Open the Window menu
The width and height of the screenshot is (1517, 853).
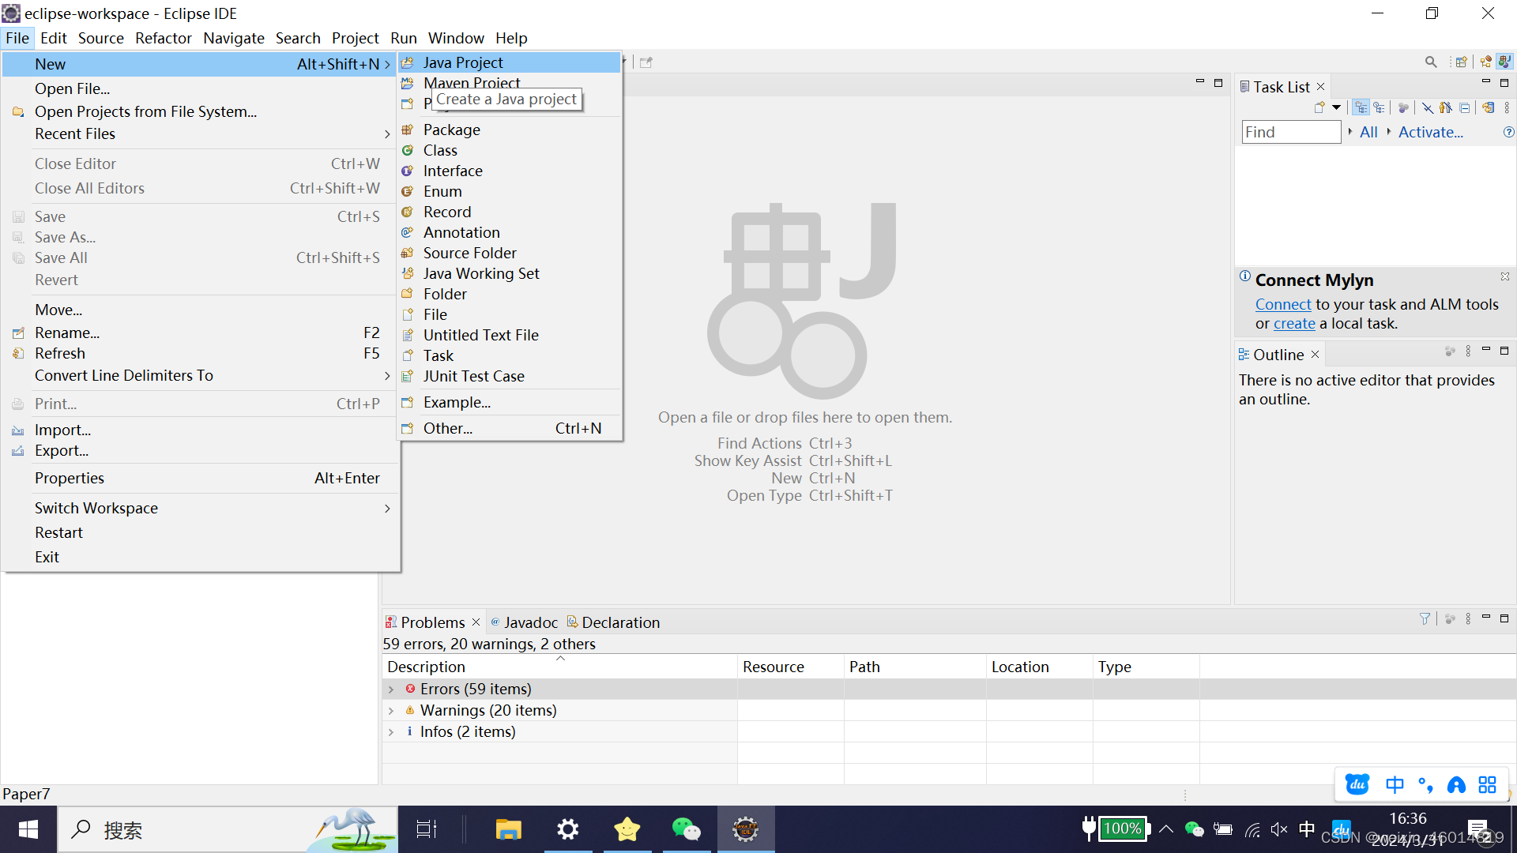coord(456,38)
